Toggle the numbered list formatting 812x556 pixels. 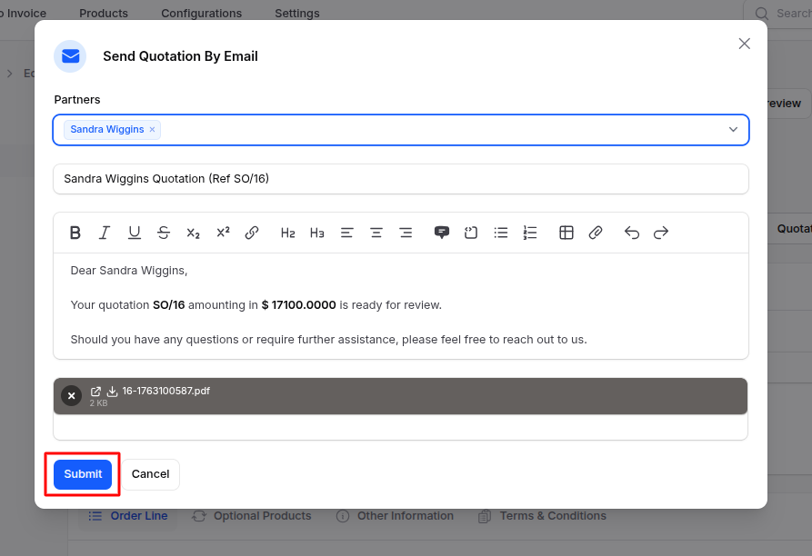click(x=530, y=233)
